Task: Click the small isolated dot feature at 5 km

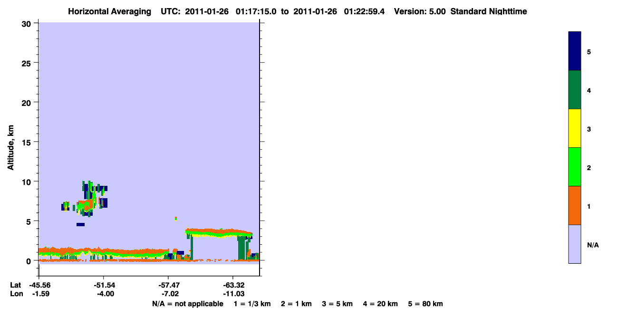Action: click(x=175, y=219)
